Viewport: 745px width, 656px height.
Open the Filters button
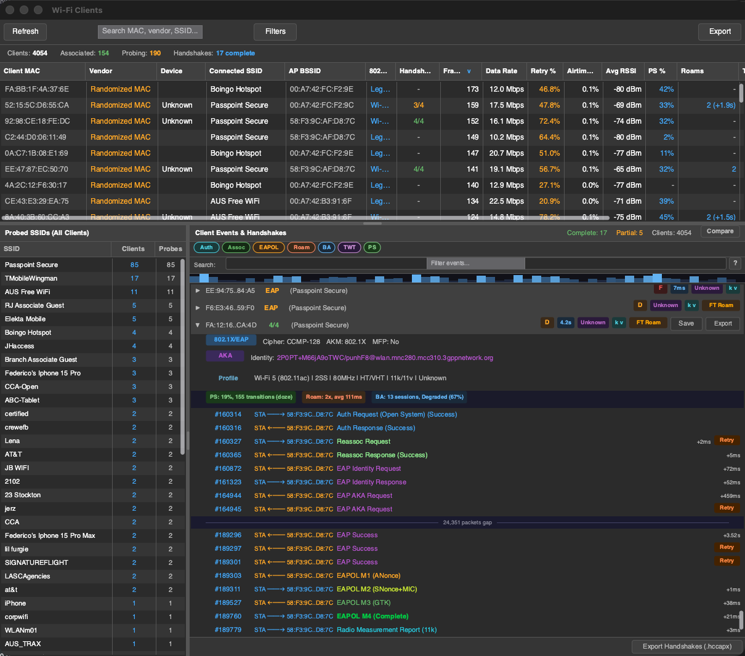pyautogui.click(x=275, y=31)
